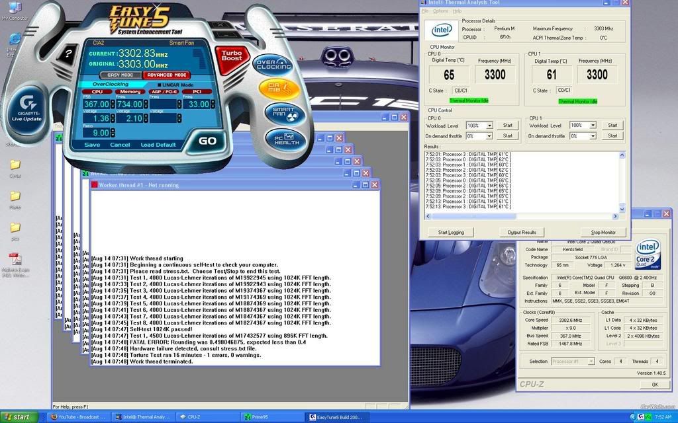Open the File menu in Thermal Analysis Tool
The height and width of the screenshot is (423, 678).
[426, 11]
